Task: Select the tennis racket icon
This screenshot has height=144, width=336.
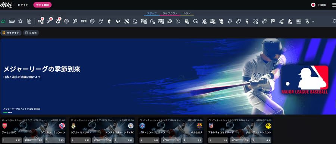Action: (75, 21)
